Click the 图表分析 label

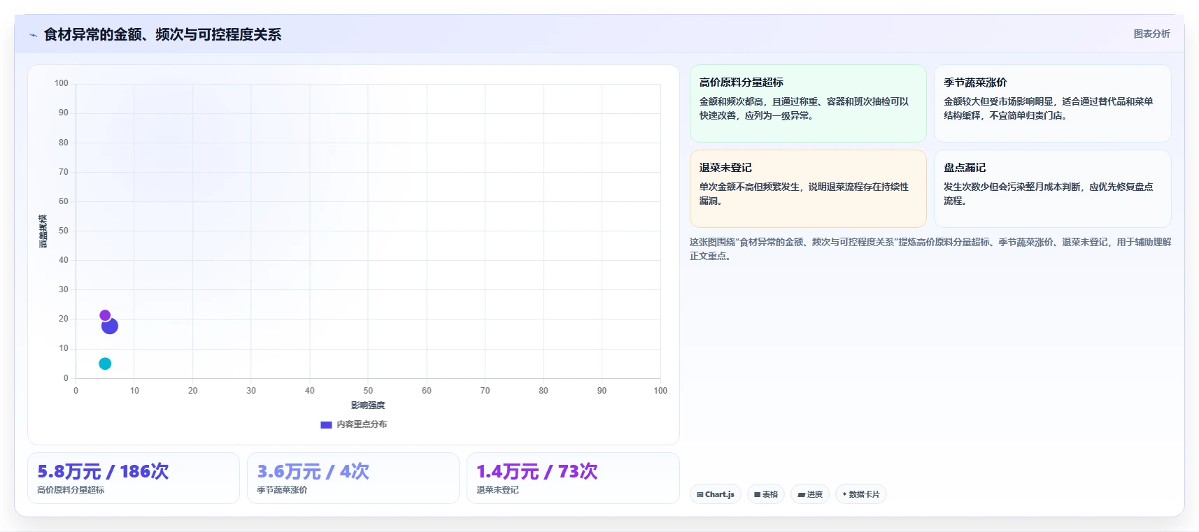[x=1151, y=34]
